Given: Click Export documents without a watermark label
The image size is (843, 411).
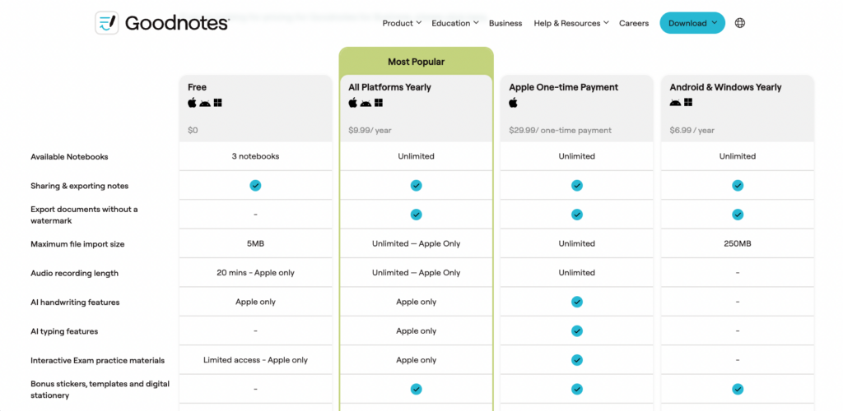Looking at the screenshot, I should pyautogui.click(x=85, y=215).
